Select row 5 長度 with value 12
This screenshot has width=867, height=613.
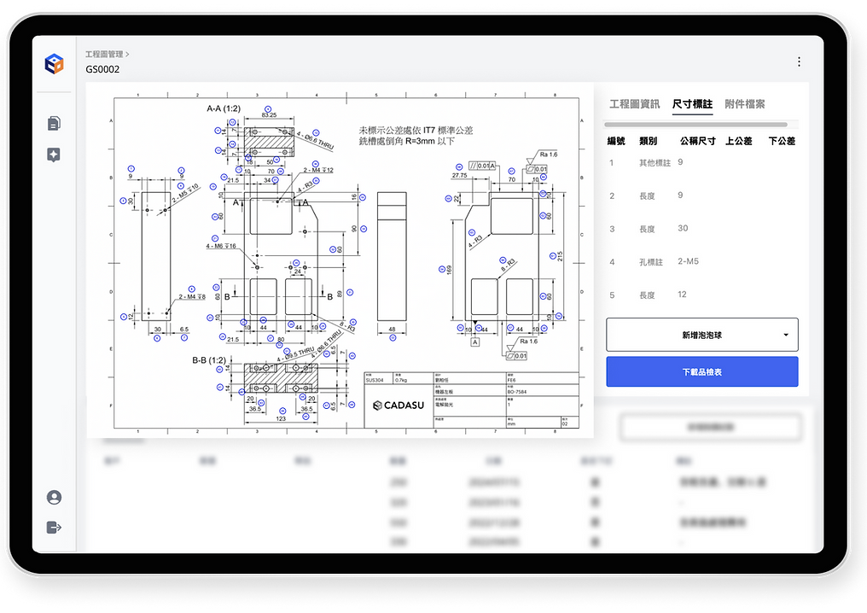click(x=702, y=295)
